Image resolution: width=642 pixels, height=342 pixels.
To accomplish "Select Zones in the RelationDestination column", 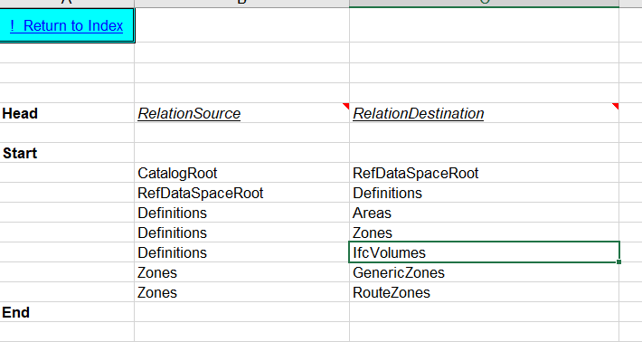I will tap(484, 233).
